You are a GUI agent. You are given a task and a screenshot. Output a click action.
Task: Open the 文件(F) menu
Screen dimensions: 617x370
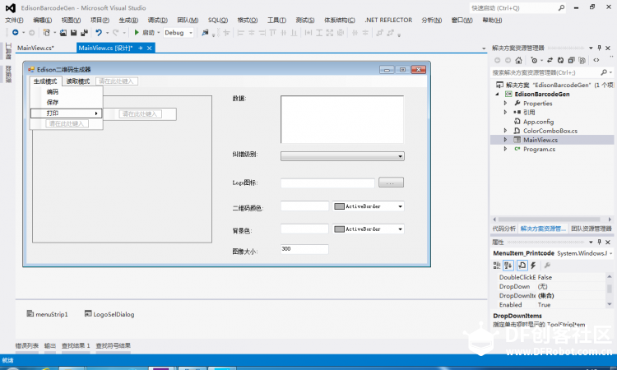(14, 20)
